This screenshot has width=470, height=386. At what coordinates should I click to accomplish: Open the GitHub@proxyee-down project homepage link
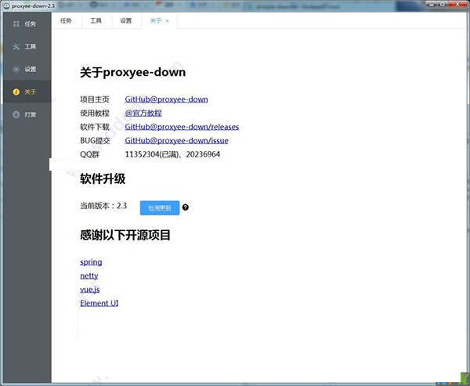coord(166,99)
